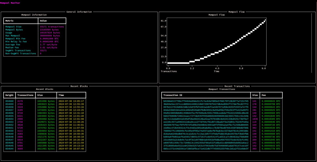The width and height of the screenshot is (317, 162).
Task: Click the Fee column header
Action: tap(264, 95)
